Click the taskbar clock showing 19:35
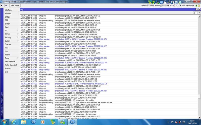The width and height of the screenshot is (201, 125). click(192, 122)
